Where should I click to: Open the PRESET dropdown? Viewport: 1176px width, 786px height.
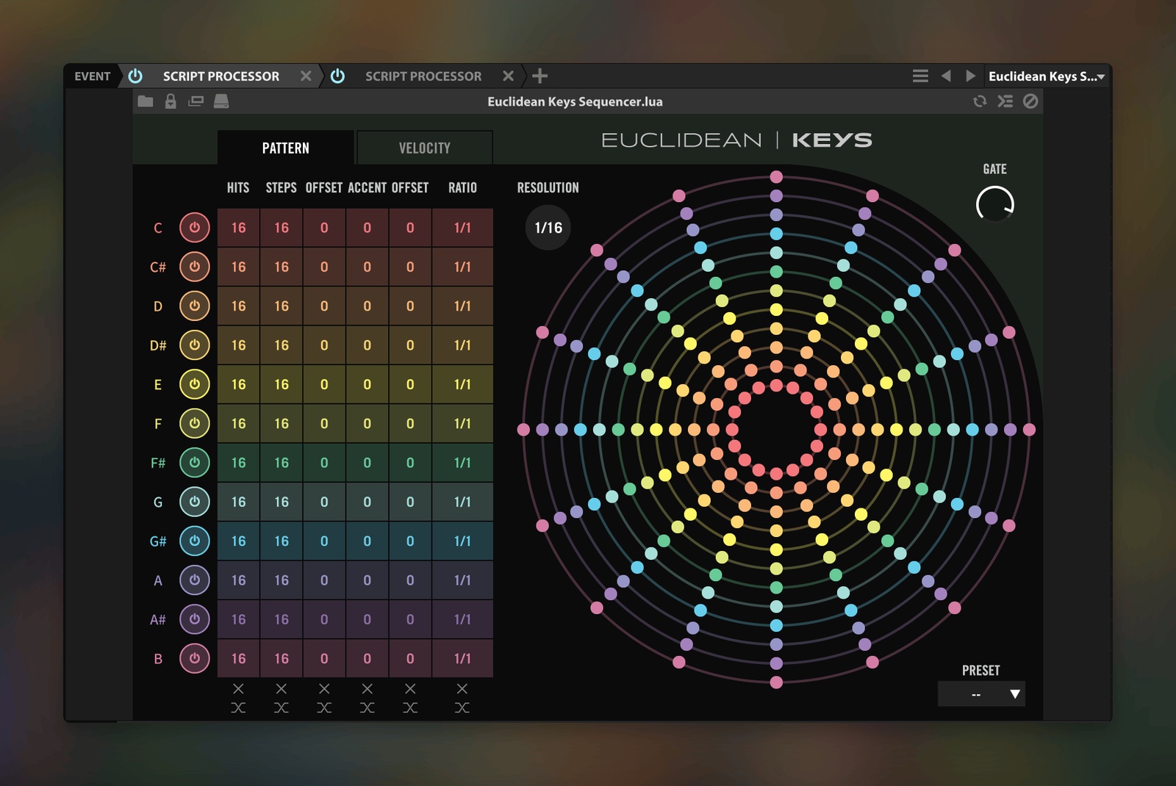click(x=981, y=694)
